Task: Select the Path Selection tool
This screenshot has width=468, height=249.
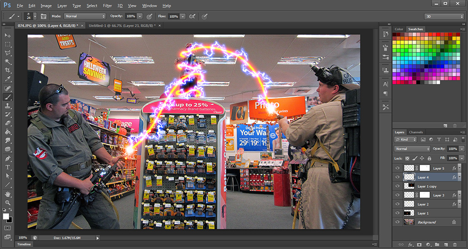Action: 8,176
